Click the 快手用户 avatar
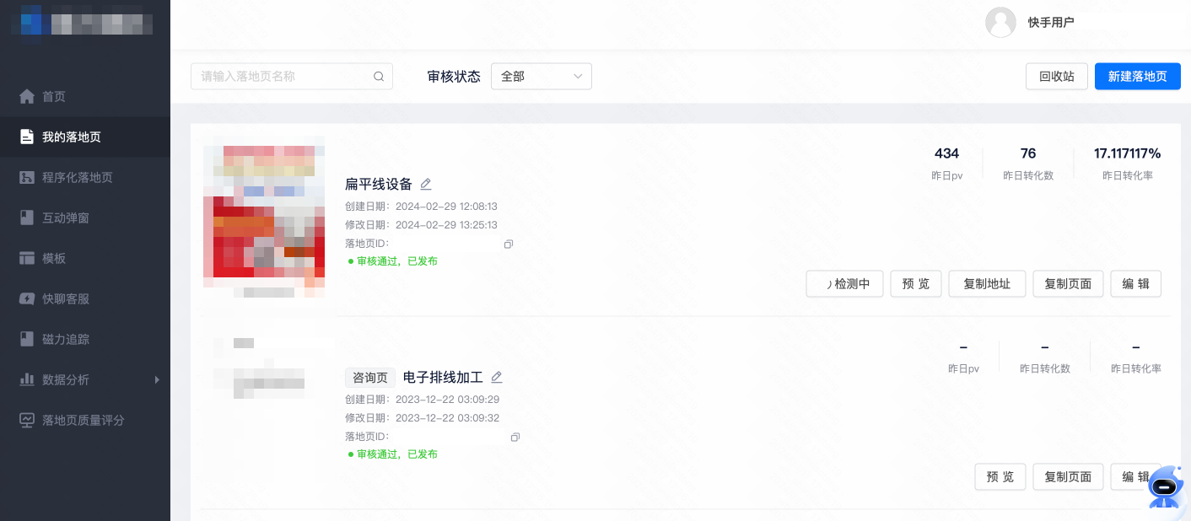 pos(1001,23)
